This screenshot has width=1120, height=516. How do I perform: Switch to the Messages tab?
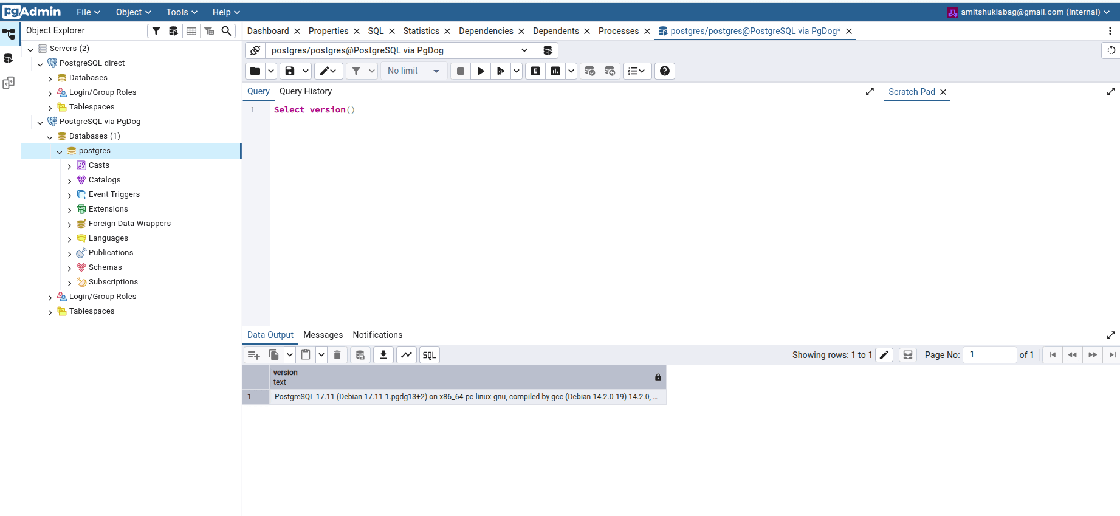tap(323, 335)
